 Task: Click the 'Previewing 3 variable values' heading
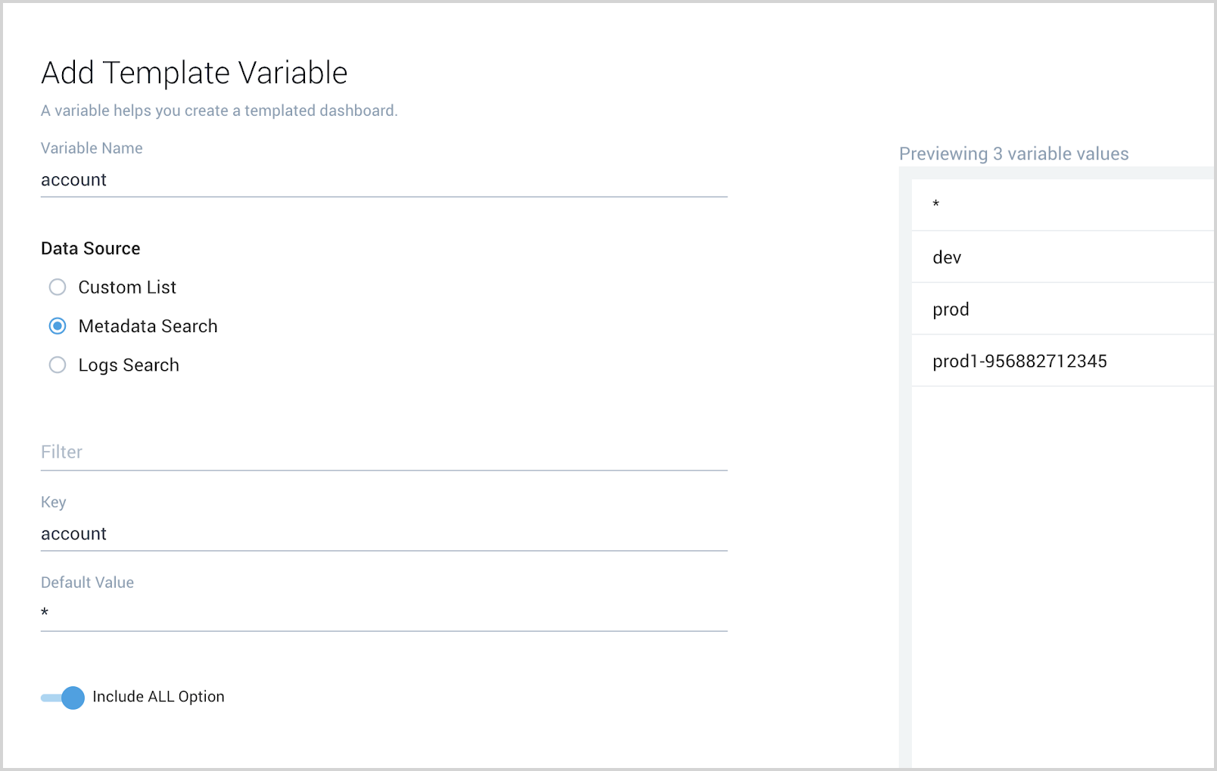(1014, 154)
